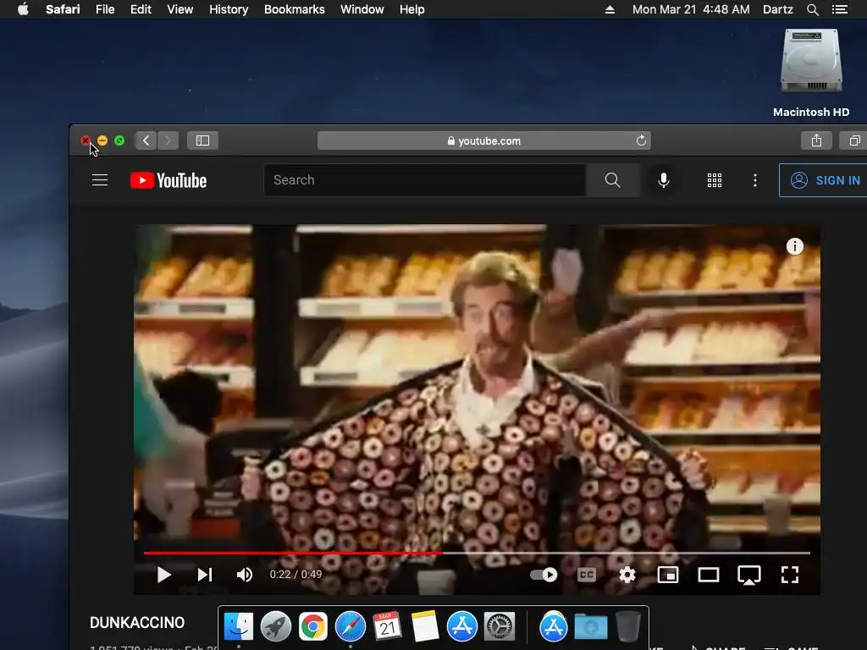867x650 pixels.
Task: Focus the YouTube search field
Action: [x=425, y=180]
